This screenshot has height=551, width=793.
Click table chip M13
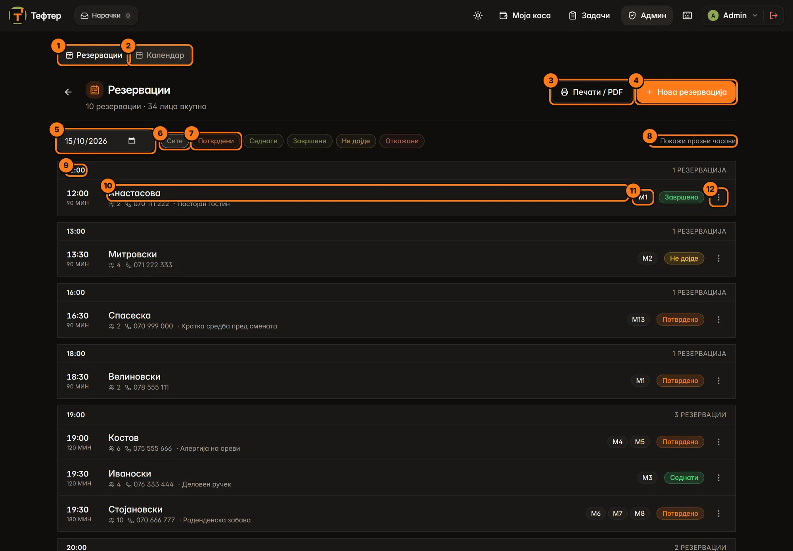pyautogui.click(x=638, y=319)
